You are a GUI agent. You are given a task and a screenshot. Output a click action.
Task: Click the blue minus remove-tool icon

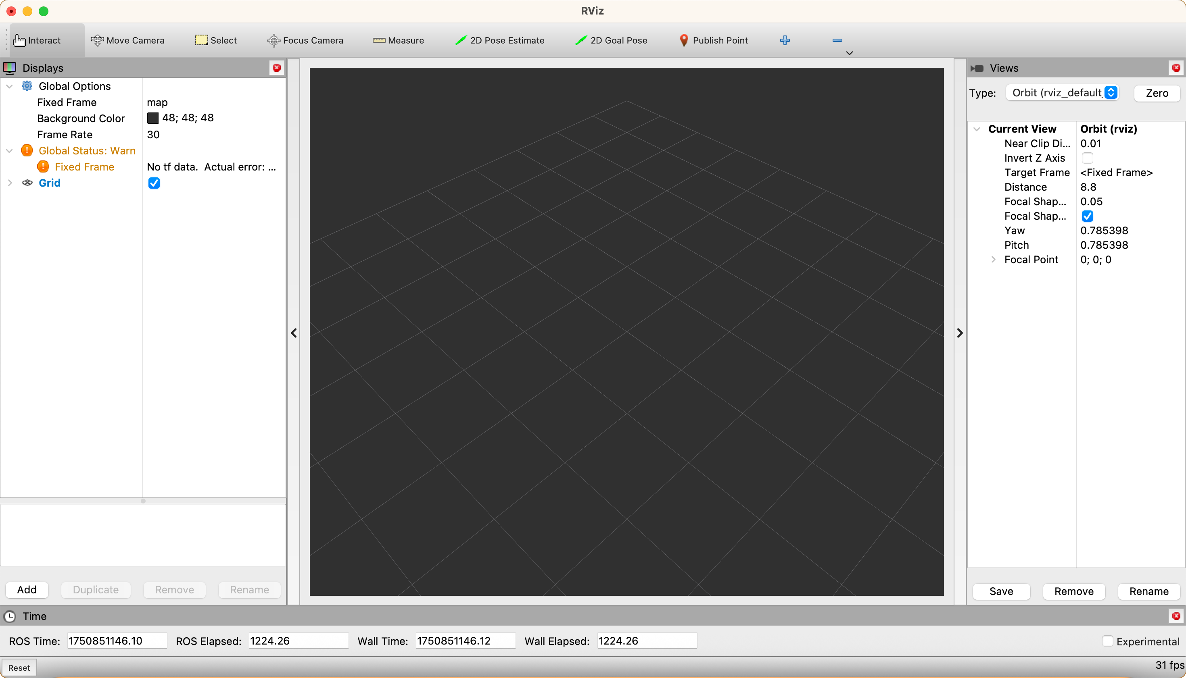(837, 41)
